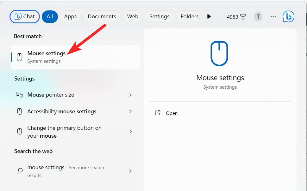The width and height of the screenshot is (307, 191).
Task: Switch to the Documents filter tab
Action: [x=102, y=16]
